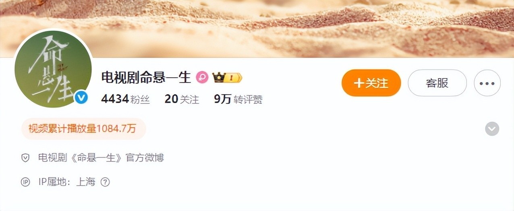The image size is (514, 211).
Task: View the 20 关注 following list
Action: [182, 99]
